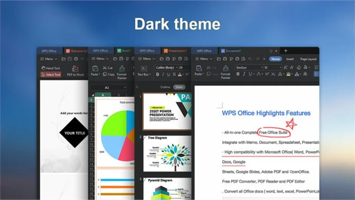Click Format Painter in the Document1 window

(226, 71)
